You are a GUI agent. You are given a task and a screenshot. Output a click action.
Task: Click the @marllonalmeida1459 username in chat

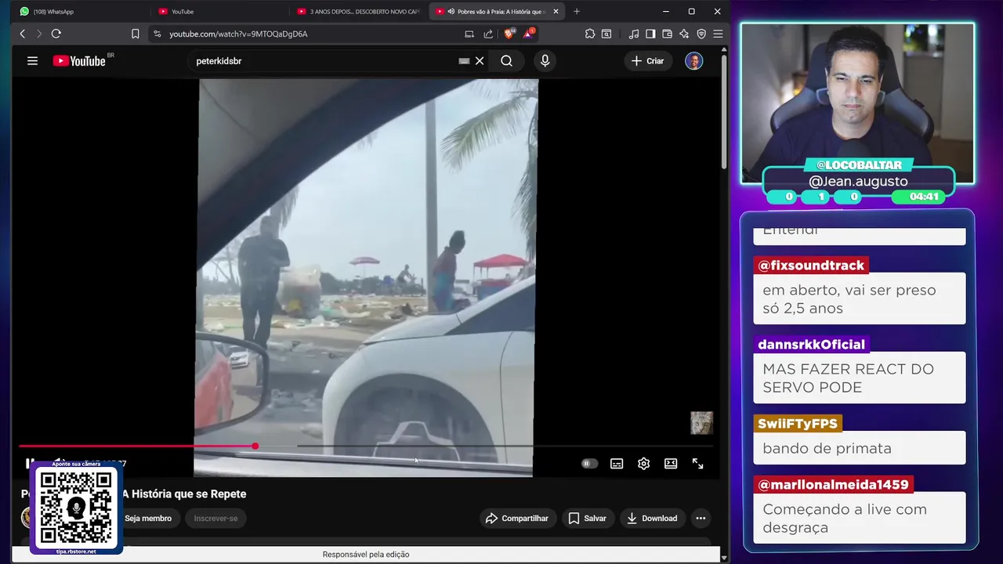[x=833, y=485]
